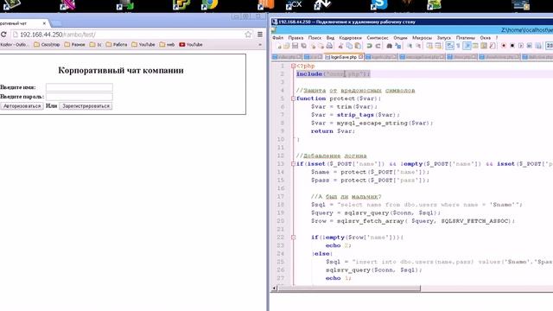Click the Playback macro icon
553x311 pixels.
pyautogui.click(x=520, y=46)
